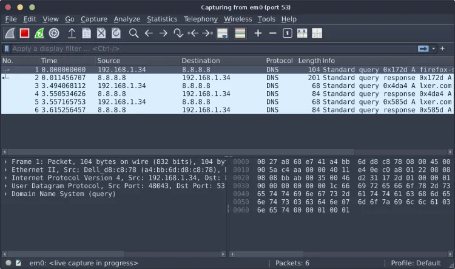
Task: Reset text to normal size
Action: point(288,33)
